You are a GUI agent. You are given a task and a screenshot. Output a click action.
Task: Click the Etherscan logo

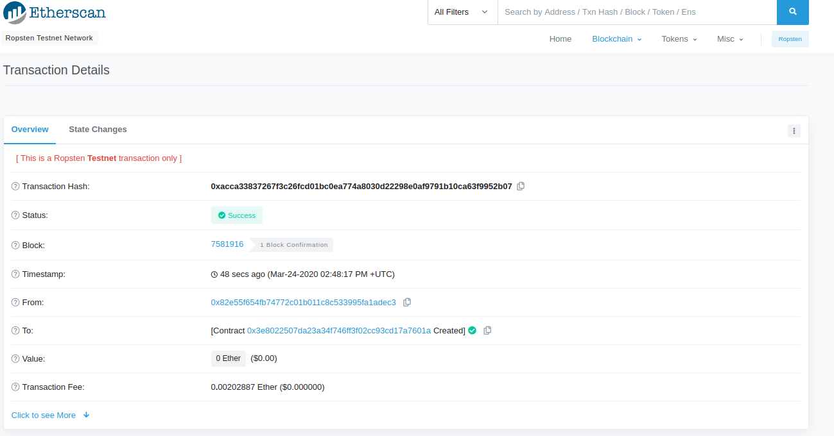[x=55, y=12]
